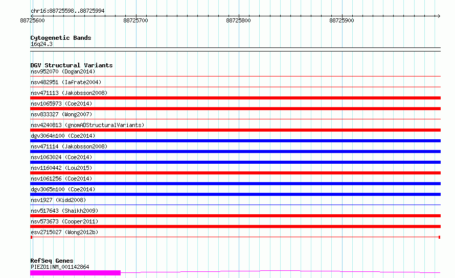Click the nsv1061256 (Coe2014) label
This screenshot has height=278, width=455.
61,179
